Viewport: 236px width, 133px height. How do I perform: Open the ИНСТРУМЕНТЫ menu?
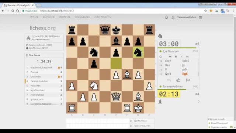(103, 17)
